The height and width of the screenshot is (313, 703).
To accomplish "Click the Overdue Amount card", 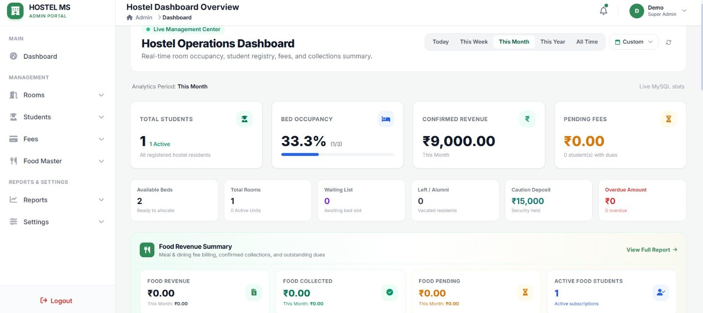I will (642, 200).
